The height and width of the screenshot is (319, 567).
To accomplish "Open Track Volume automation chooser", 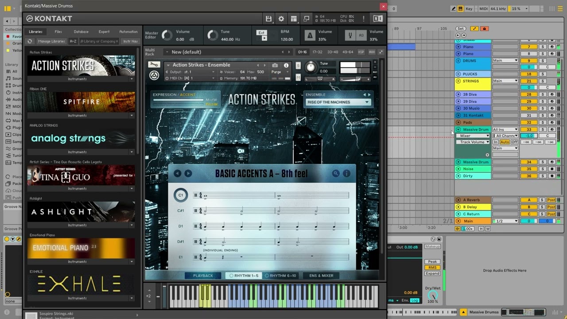I will (474, 142).
